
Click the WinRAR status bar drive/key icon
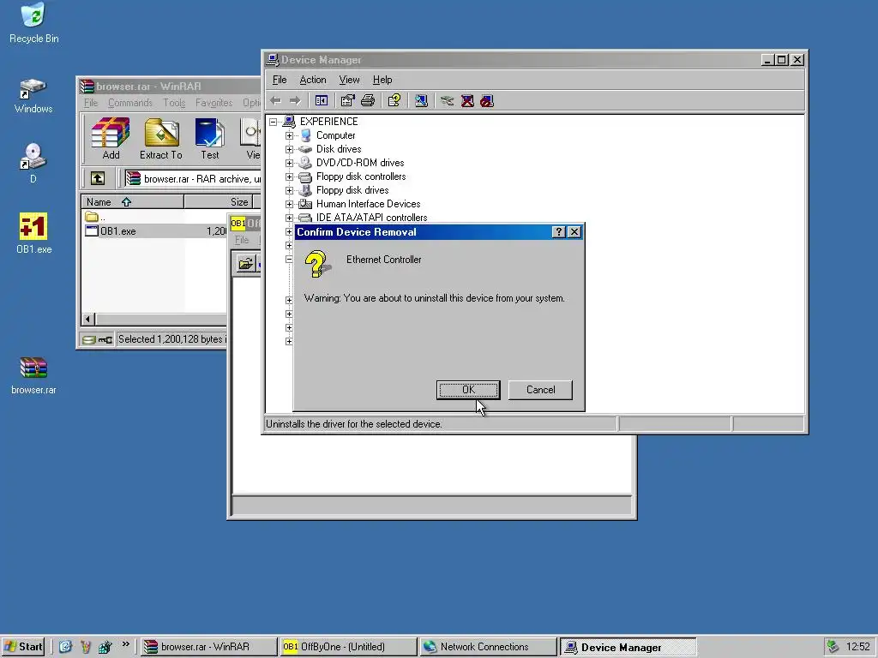97,339
